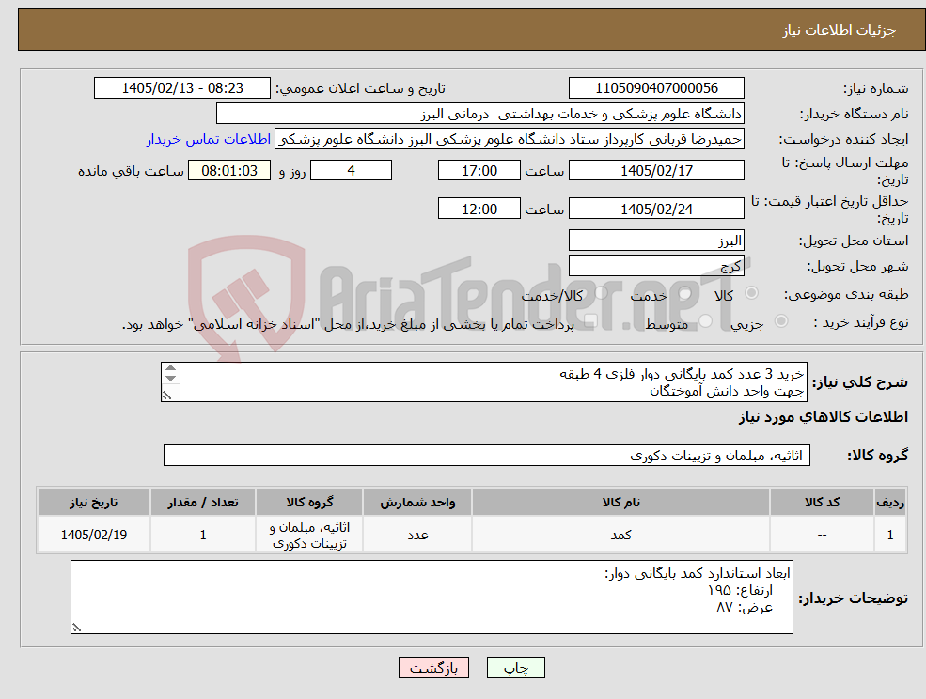The width and height of the screenshot is (926, 699).
Task: Click the validity time field 12:00
Action: click(479, 209)
